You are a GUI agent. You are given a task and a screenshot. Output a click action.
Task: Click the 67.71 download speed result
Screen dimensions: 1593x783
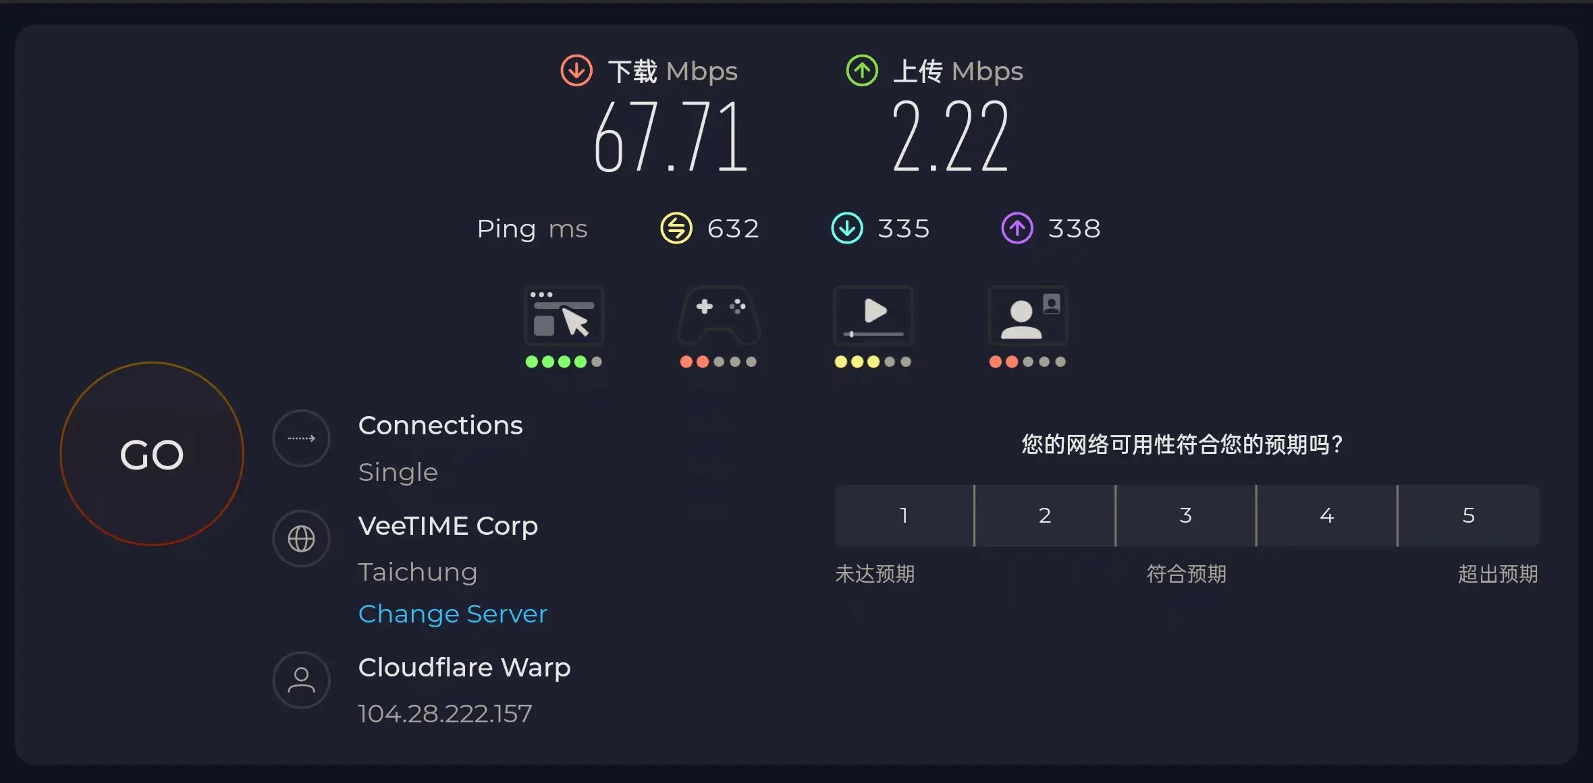[671, 138]
